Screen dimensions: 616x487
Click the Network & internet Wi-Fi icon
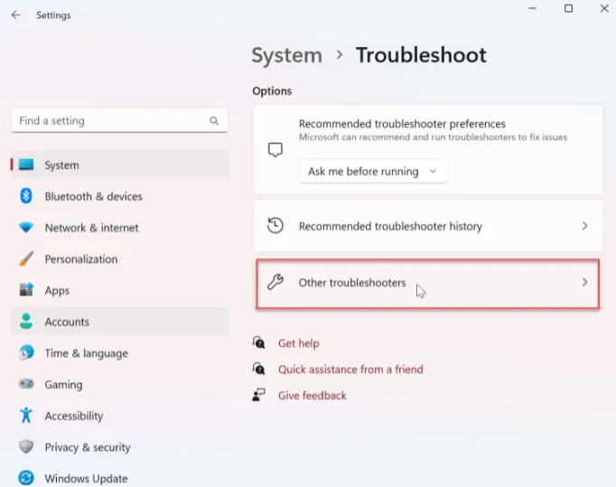click(26, 228)
